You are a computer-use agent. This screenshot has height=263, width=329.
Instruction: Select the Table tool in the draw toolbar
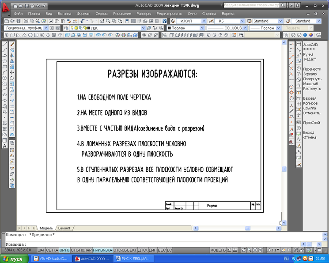4,140
